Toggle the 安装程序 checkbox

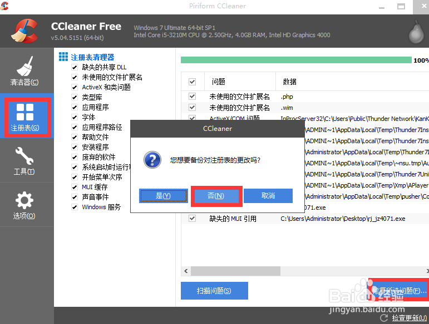coord(75,147)
